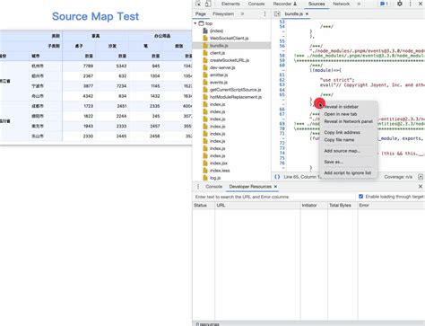Close the bundle.js editor tab
Screen dimensions: 425x326
point(307,13)
